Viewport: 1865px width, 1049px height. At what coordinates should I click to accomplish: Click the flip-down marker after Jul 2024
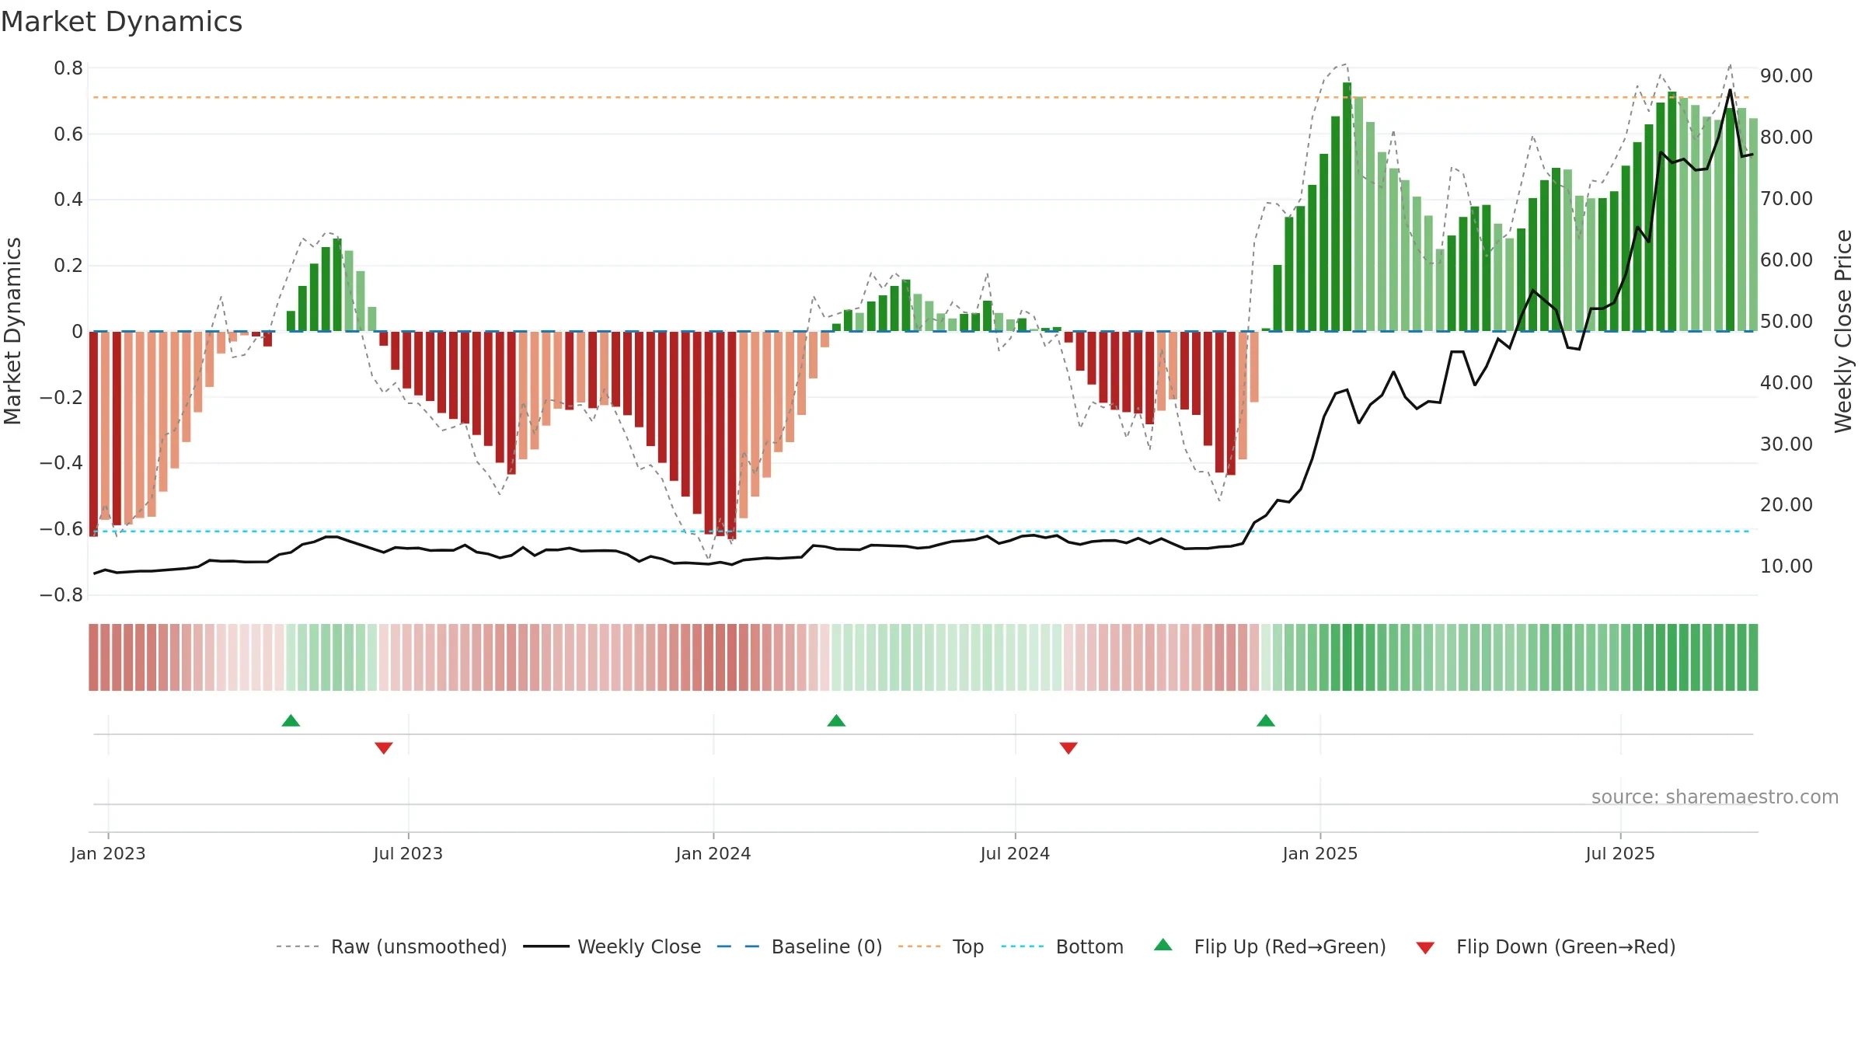click(x=1068, y=748)
